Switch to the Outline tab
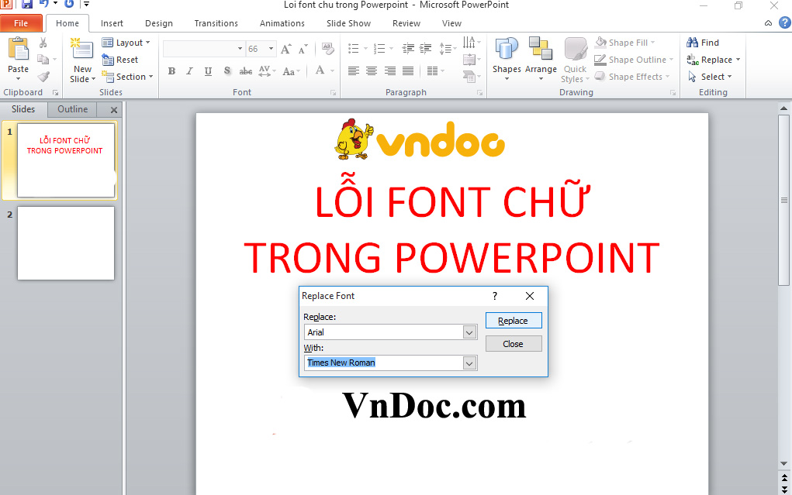 point(71,108)
